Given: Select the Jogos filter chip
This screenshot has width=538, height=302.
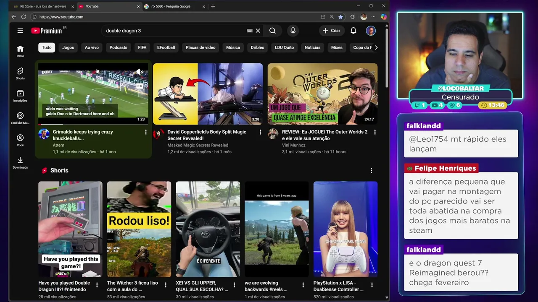Looking at the screenshot, I should point(68,47).
